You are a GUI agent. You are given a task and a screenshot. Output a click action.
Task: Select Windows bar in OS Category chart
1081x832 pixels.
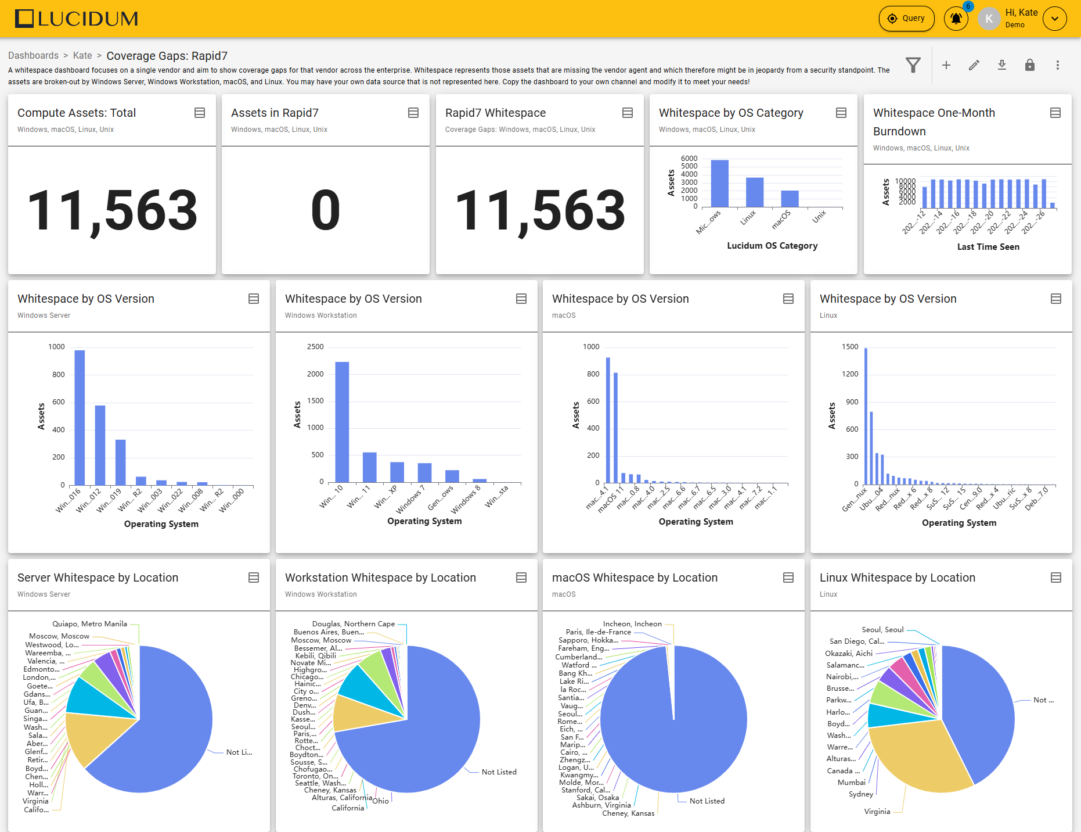pyautogui.click(x=720, y=184)
